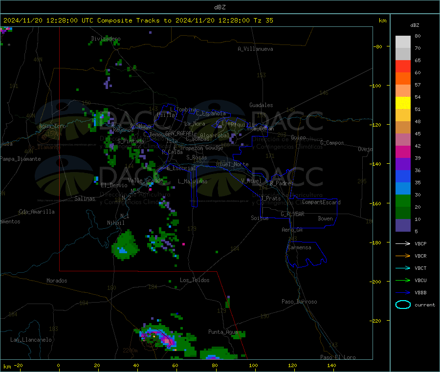The image size is (440, 372).
Task: Click the cyan VBCT arrow in the legend
Action: (403, 268)
